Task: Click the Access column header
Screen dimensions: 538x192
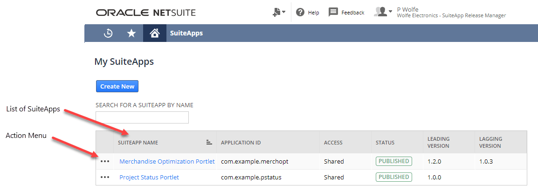Action: [x=333, y=143]
